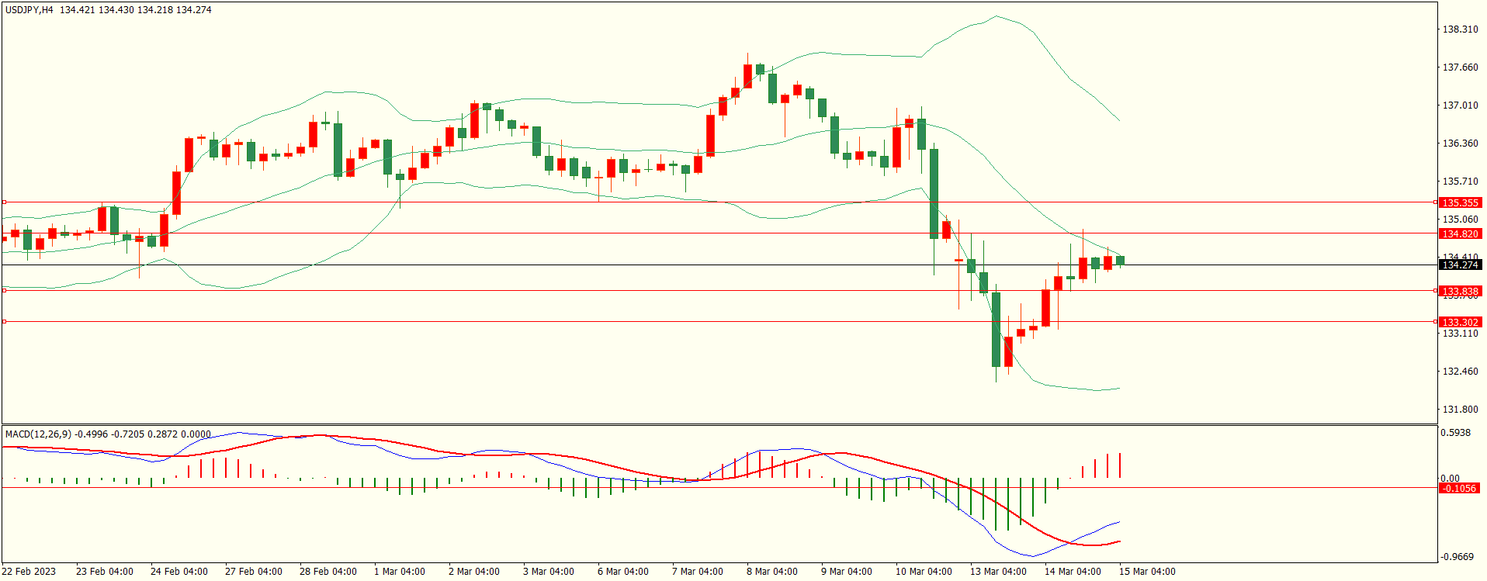Select the highest red candle peaking near 137.9

(747, 76)
